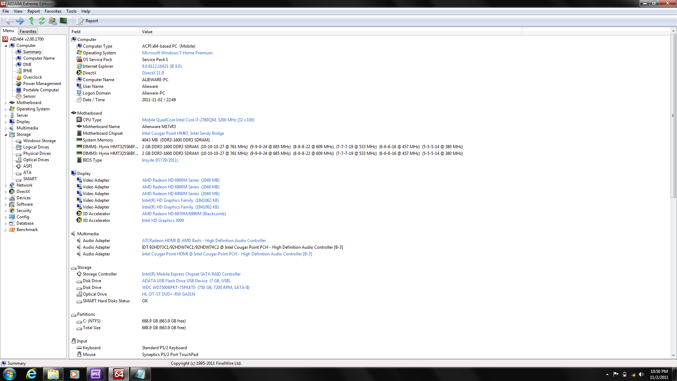Click the AIDA64 taskbar button
Viewport: 677px width, 381px height.
pos(119,374)
